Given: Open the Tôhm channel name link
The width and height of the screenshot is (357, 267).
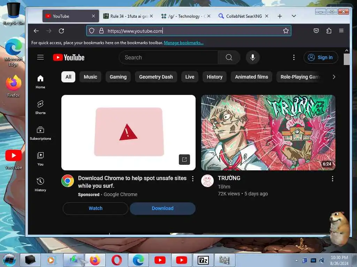Looking at the screenshot, I should [x=224, y=187].
